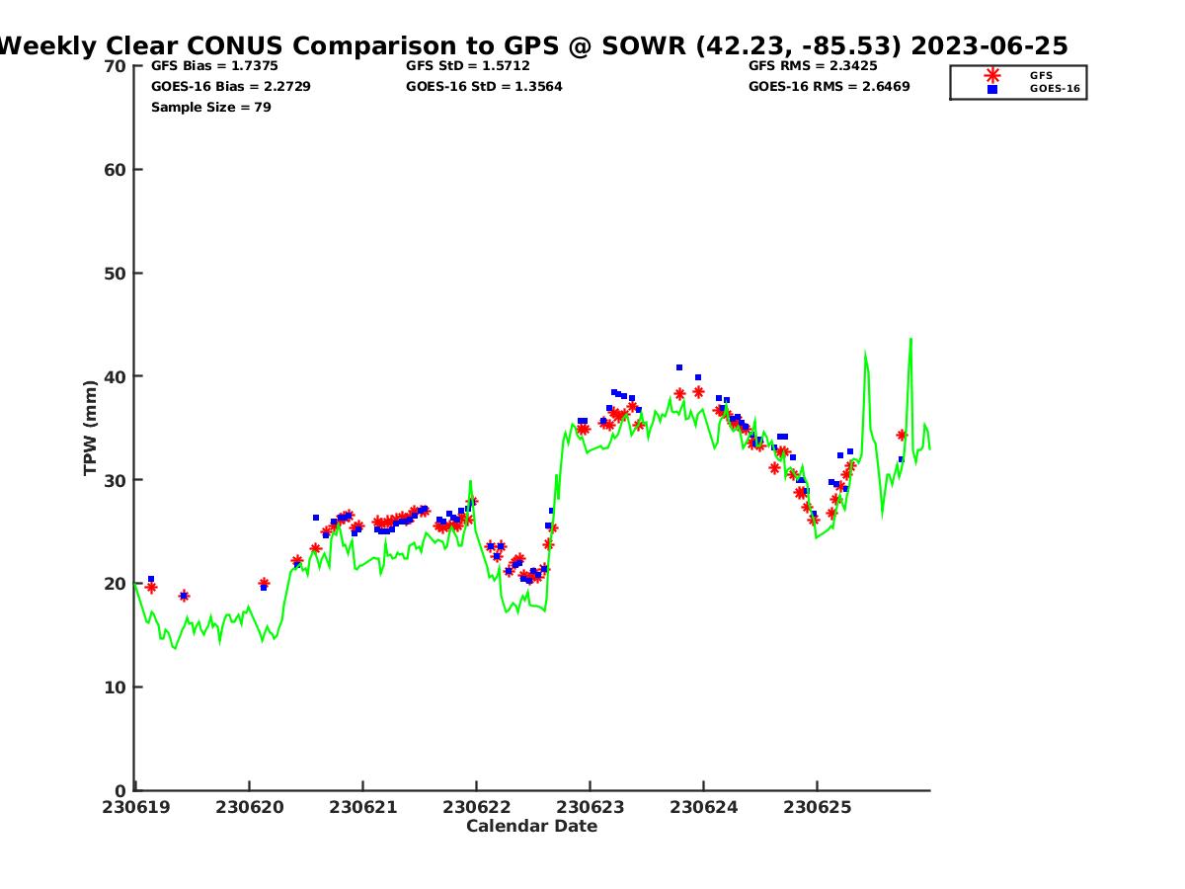Select the GOES-16 legend label text
The image size is (1185, 889).
coord(1055,89)
